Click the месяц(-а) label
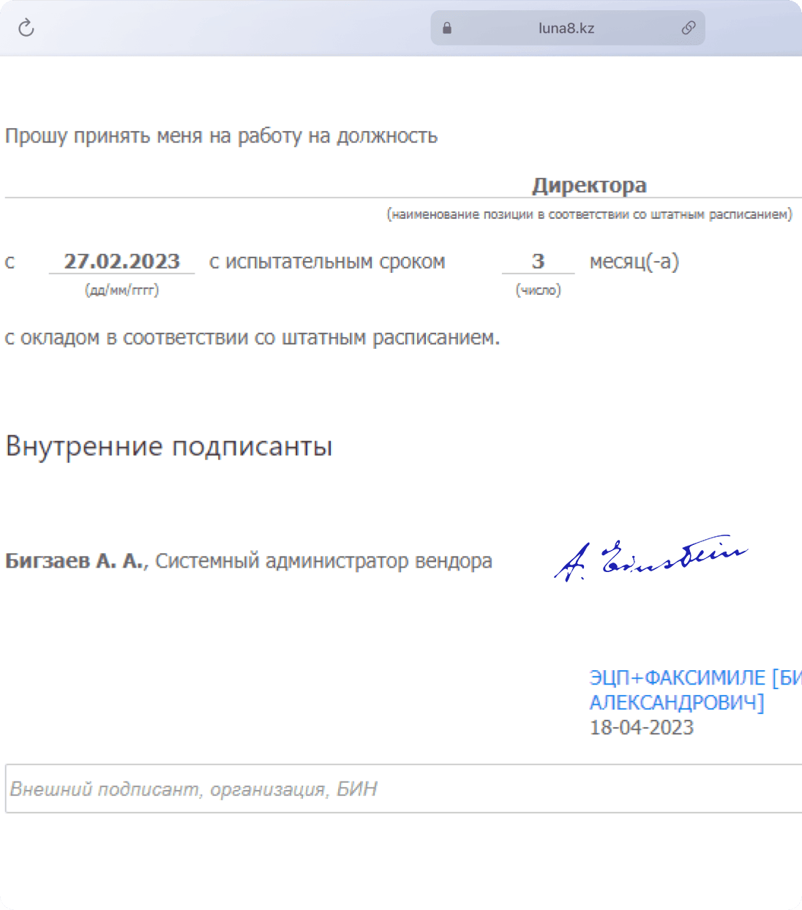802x910 pixels. point(634,261)
